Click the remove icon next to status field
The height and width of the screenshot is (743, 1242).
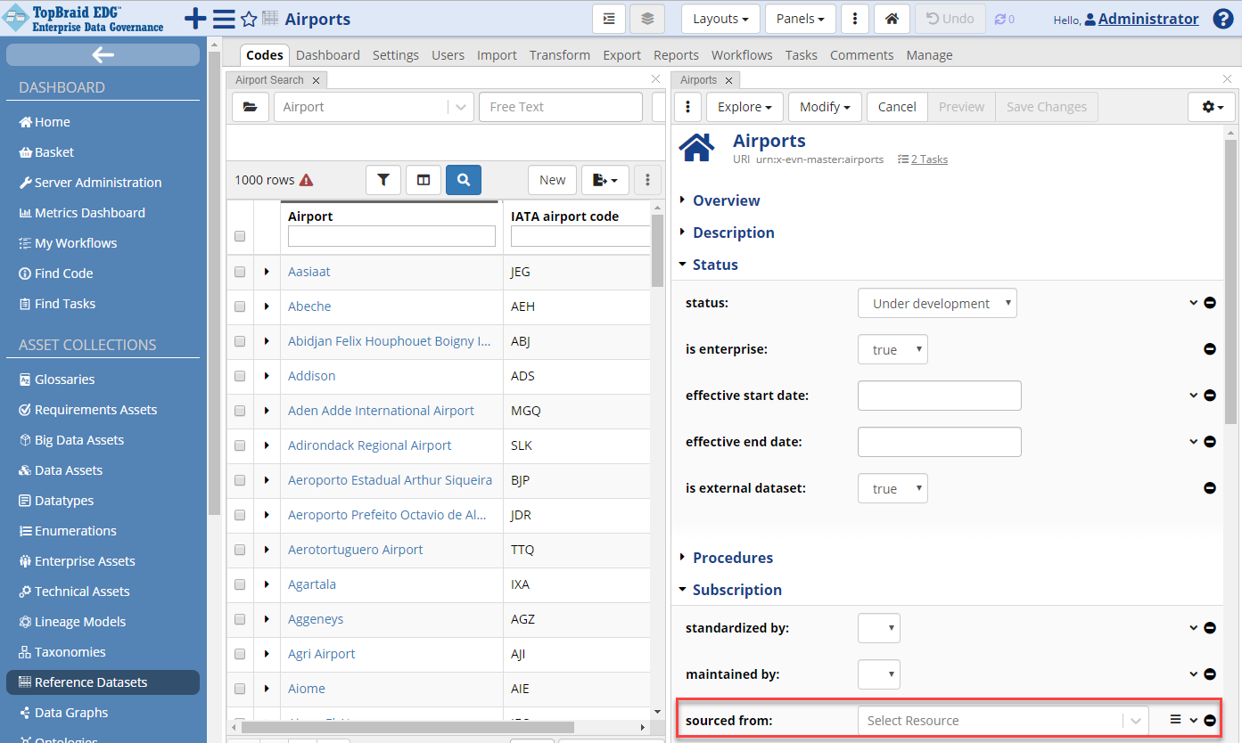coord(1210,303)
